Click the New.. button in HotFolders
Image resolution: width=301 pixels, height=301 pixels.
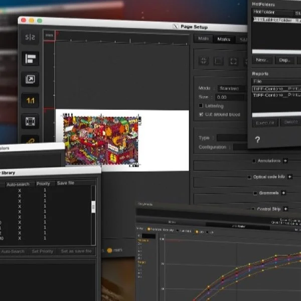[x=262, y=60]
